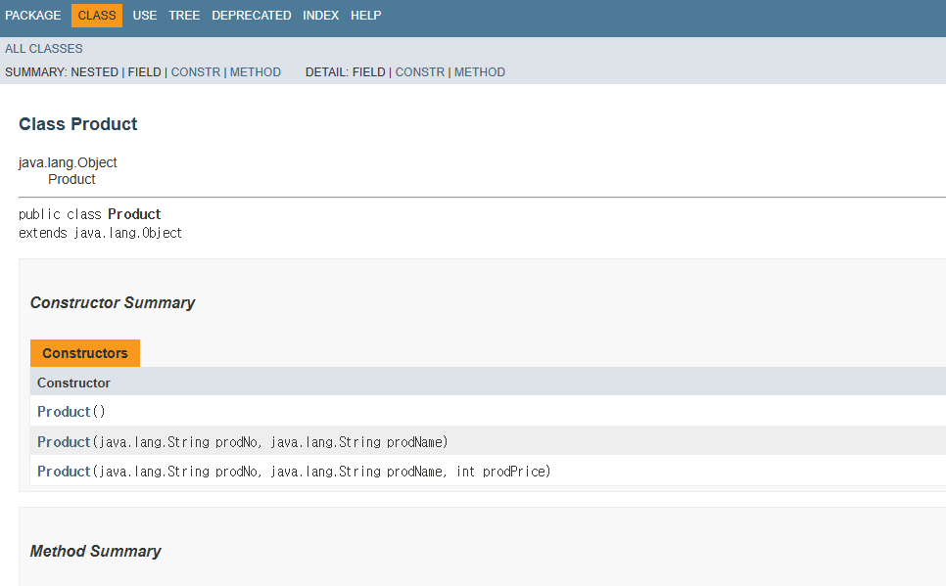Click the NESTED summary label
The height and width of the screenshot is (586, 946).
point(94,72)
